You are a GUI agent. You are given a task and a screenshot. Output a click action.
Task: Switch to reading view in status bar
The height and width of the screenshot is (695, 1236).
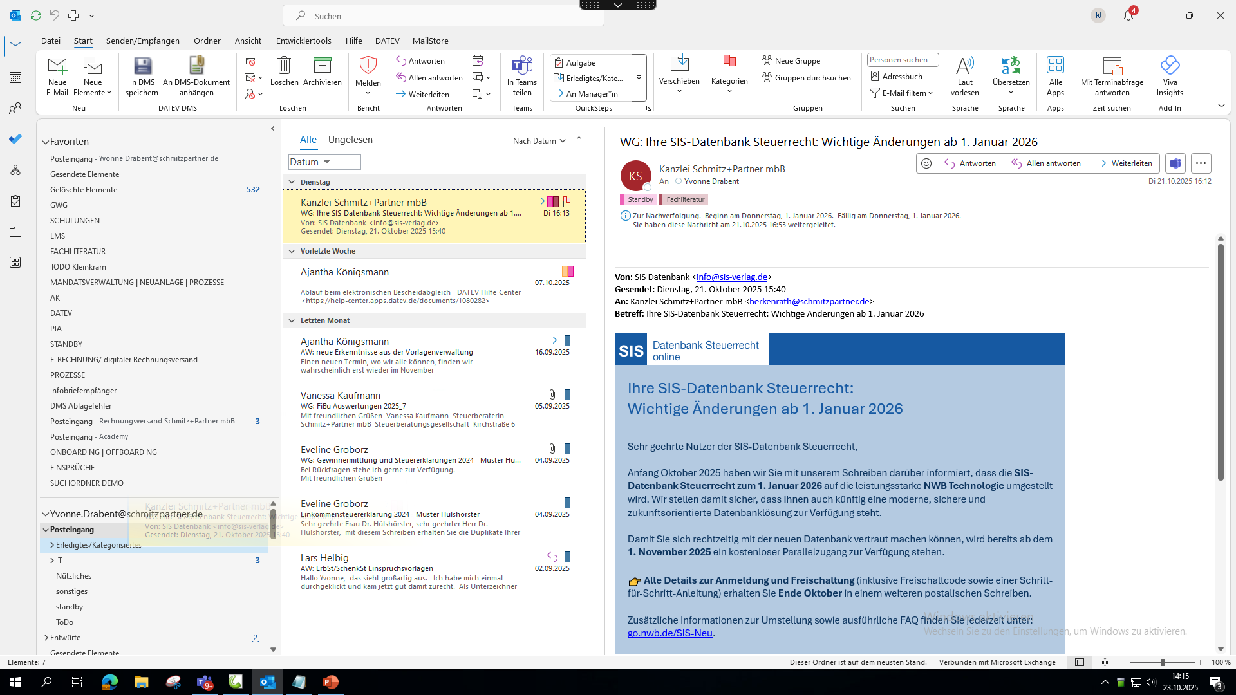pyautogui.click(x=1105, y=662)
